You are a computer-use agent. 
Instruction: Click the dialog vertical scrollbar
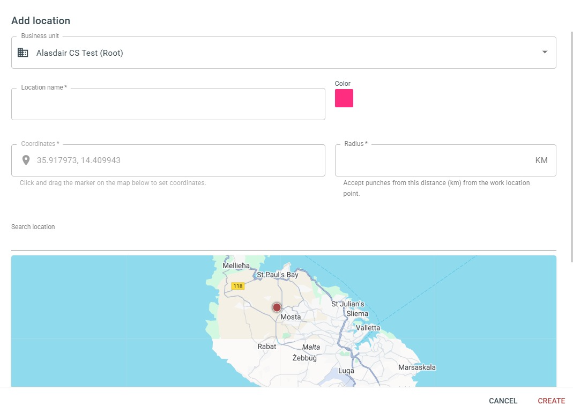[x=571, y=147]
